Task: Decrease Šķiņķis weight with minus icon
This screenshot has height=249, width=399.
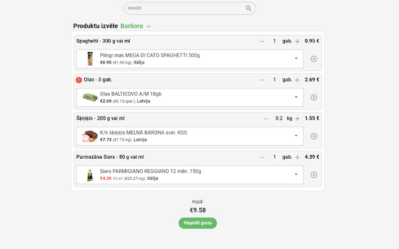Action: [266, 118]
